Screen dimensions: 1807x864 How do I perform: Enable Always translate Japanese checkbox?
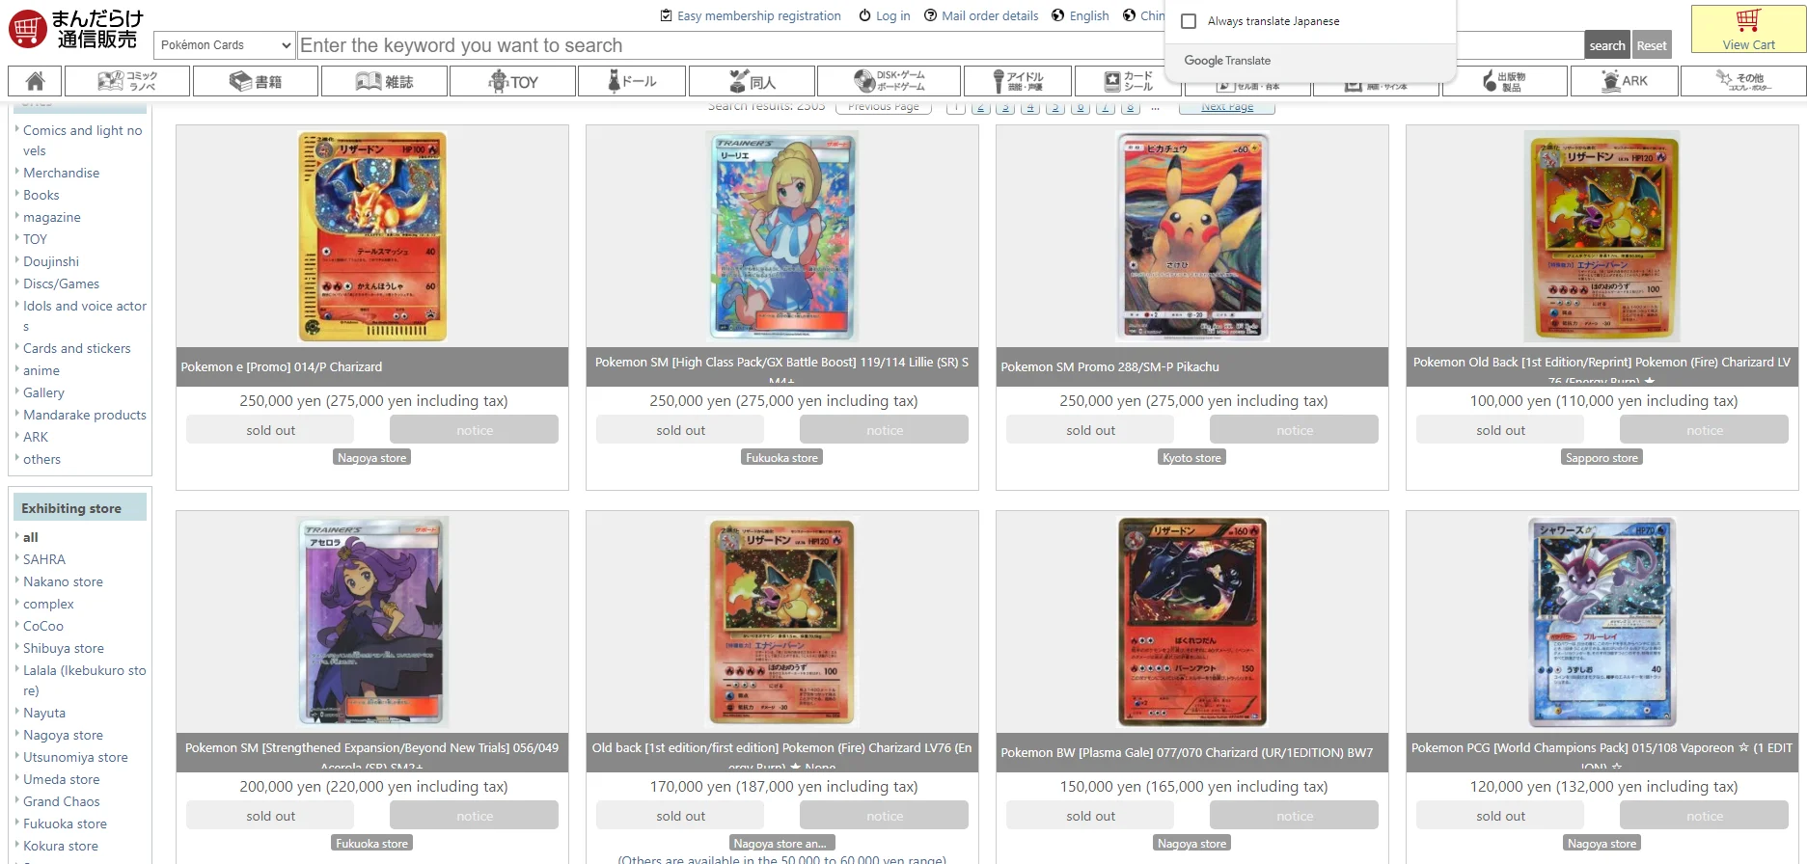[x=1189, y=21]
